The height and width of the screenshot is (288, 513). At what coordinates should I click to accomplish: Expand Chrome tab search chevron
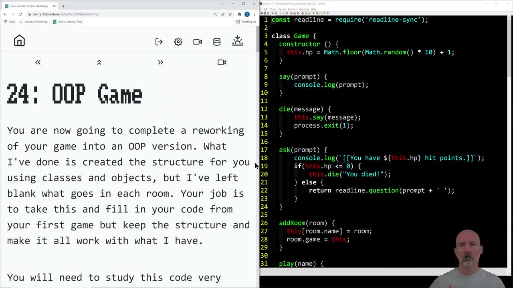coord(222,4)
